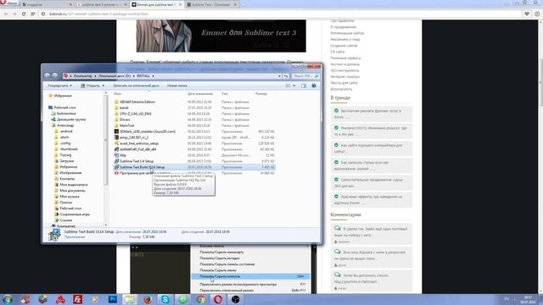The height and width of the screenshot is (305, 543).
Task: Select the CPU-Z folder
Action: (136, 114)
